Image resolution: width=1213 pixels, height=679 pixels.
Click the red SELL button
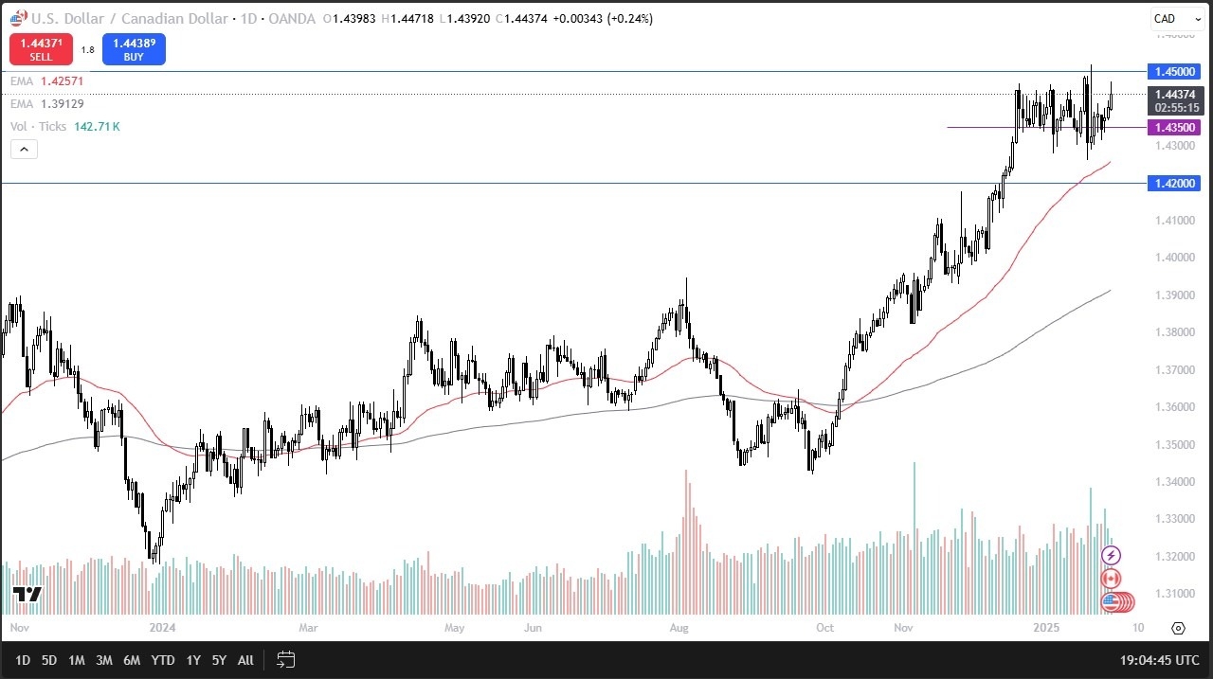pos(41,48)
